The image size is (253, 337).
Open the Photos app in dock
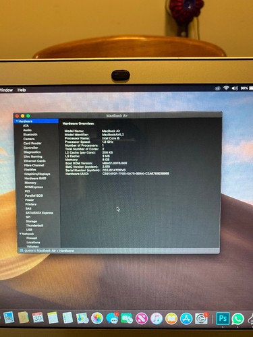(x=97, y=318)
